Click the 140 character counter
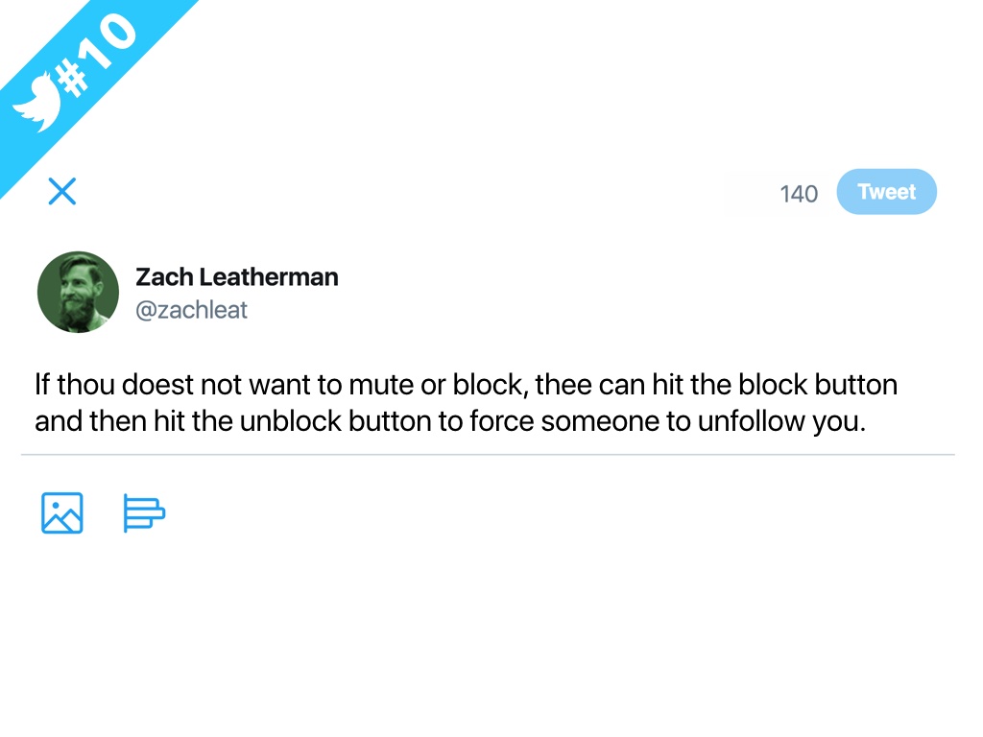 (x=799, y=194)
